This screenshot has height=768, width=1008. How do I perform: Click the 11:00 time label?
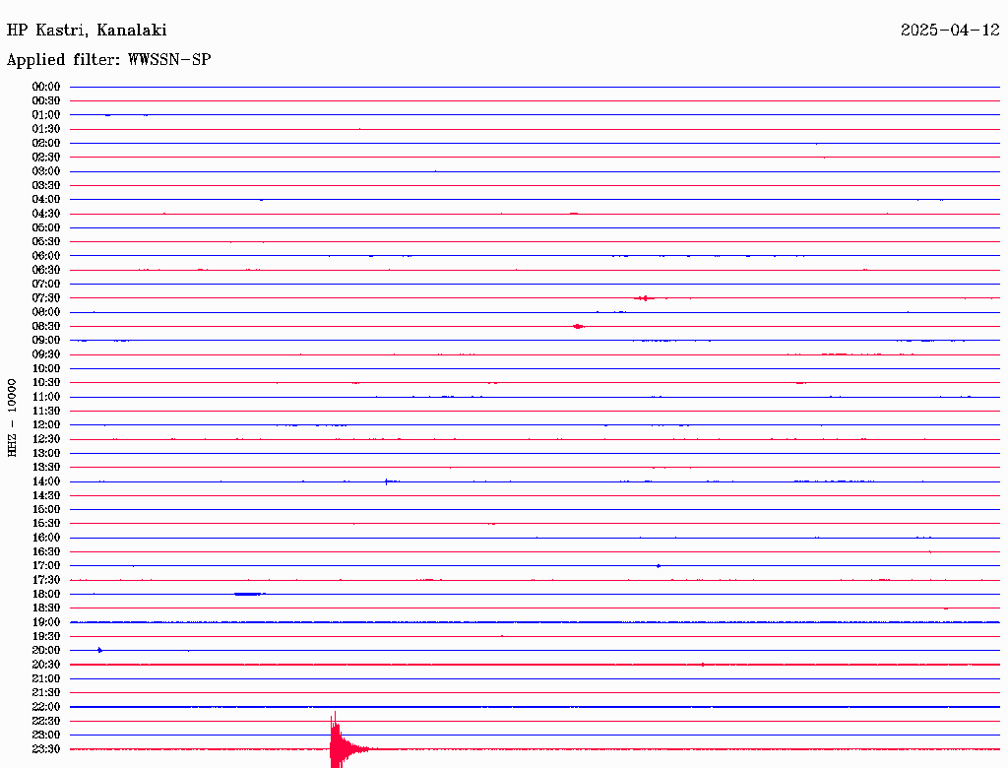click(x=46, y=397)
